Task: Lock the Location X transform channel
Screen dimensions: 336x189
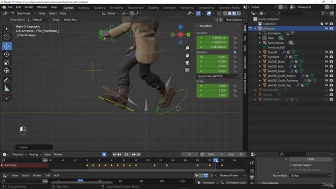Action: (235, 38)
